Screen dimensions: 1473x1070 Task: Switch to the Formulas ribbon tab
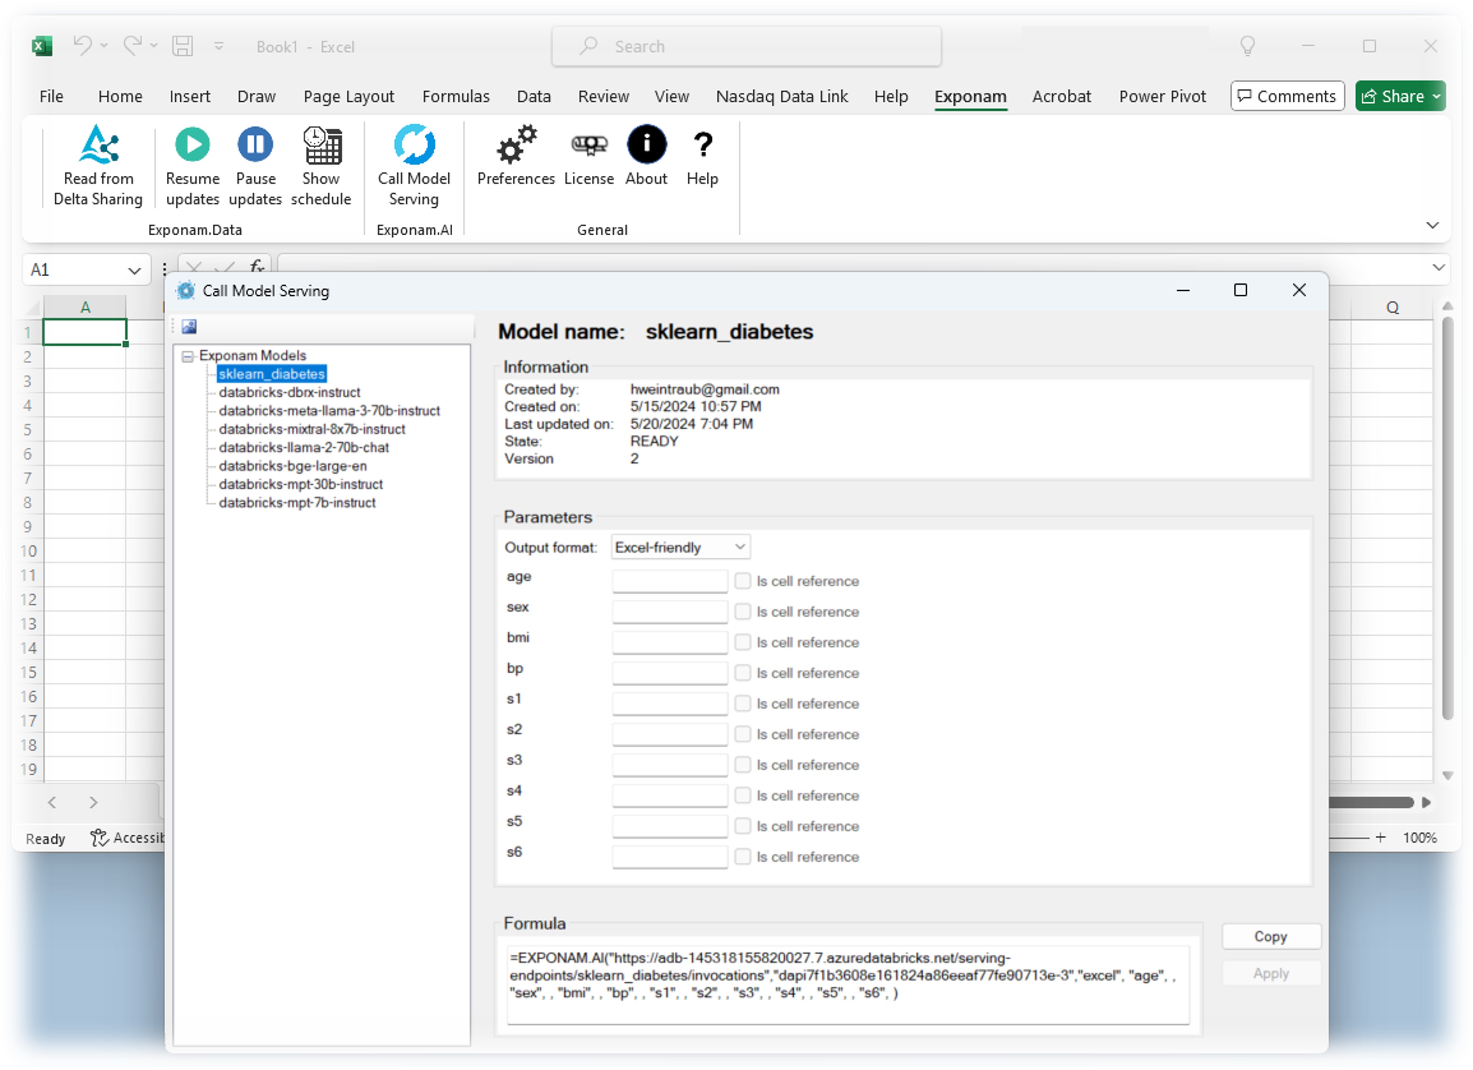click(x=455, y=96)
